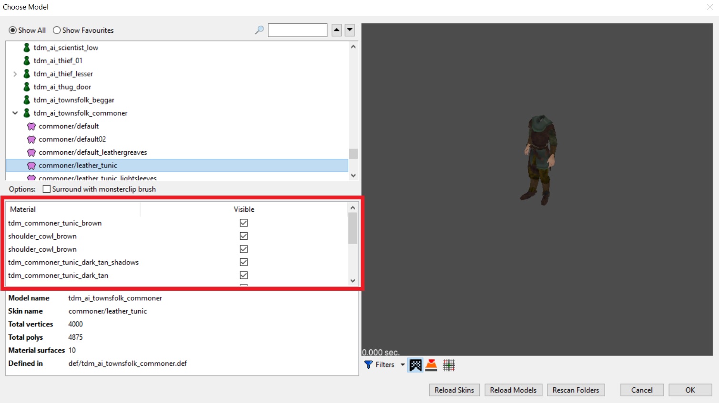Uncheck visibility for tdm_commoner_tunic_brown

click(x=243, y=223)
